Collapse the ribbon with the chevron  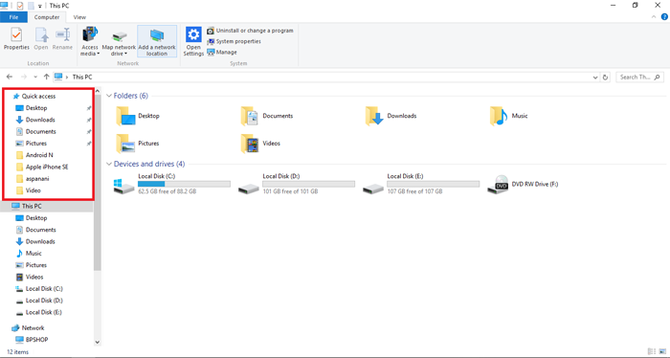654,17
